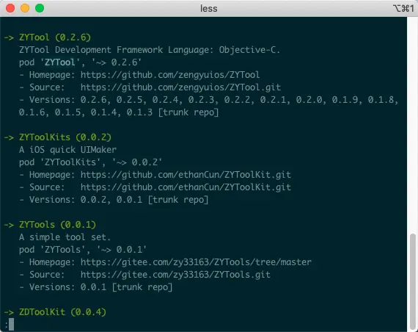The image size is (418, 332).
Task: Click the arrow before ZYTools entry
Action: point(9,225)
